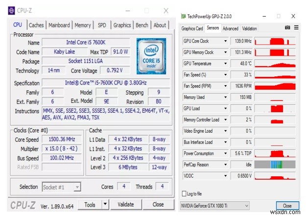306x217 pixels.
Task: Minimize the GPU-Z window
Action: (x=264, y=16)
